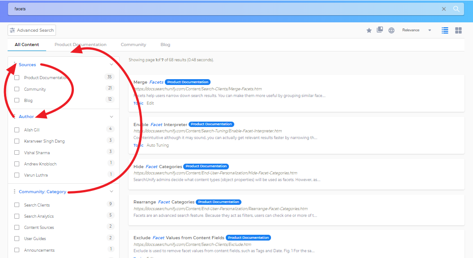Click the magnifying glass search icon
The width and height of the screenshot is (473, 258).
click(x=456, y=9)
